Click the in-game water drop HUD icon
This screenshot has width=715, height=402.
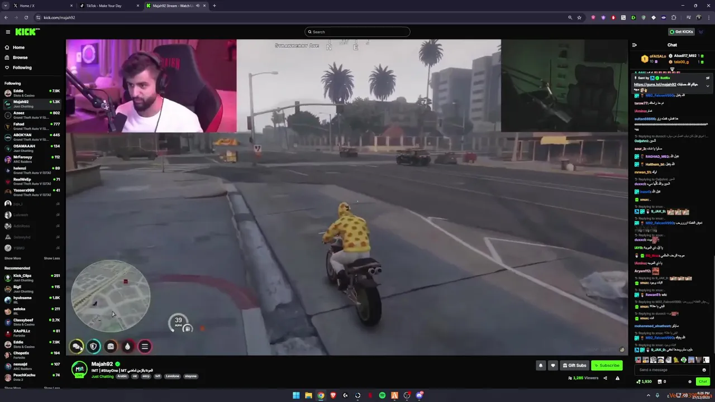[127, 347]
